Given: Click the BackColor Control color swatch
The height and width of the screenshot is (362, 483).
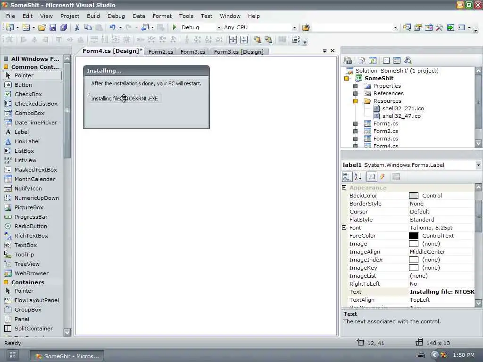Looking at the screenshot, I should pyautogui.click(x=413, y=196).
